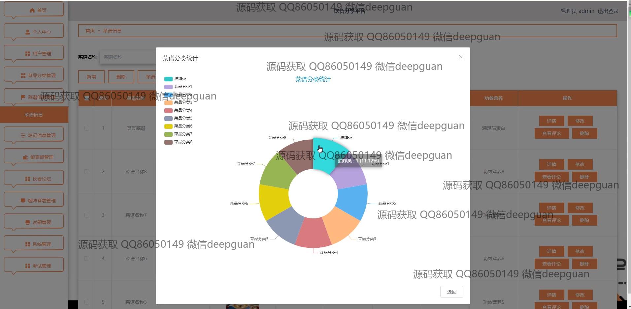Open 趣味答题管理 from the sidebar icon
Viewport: 631px width, 309px height.
(23, 201)
